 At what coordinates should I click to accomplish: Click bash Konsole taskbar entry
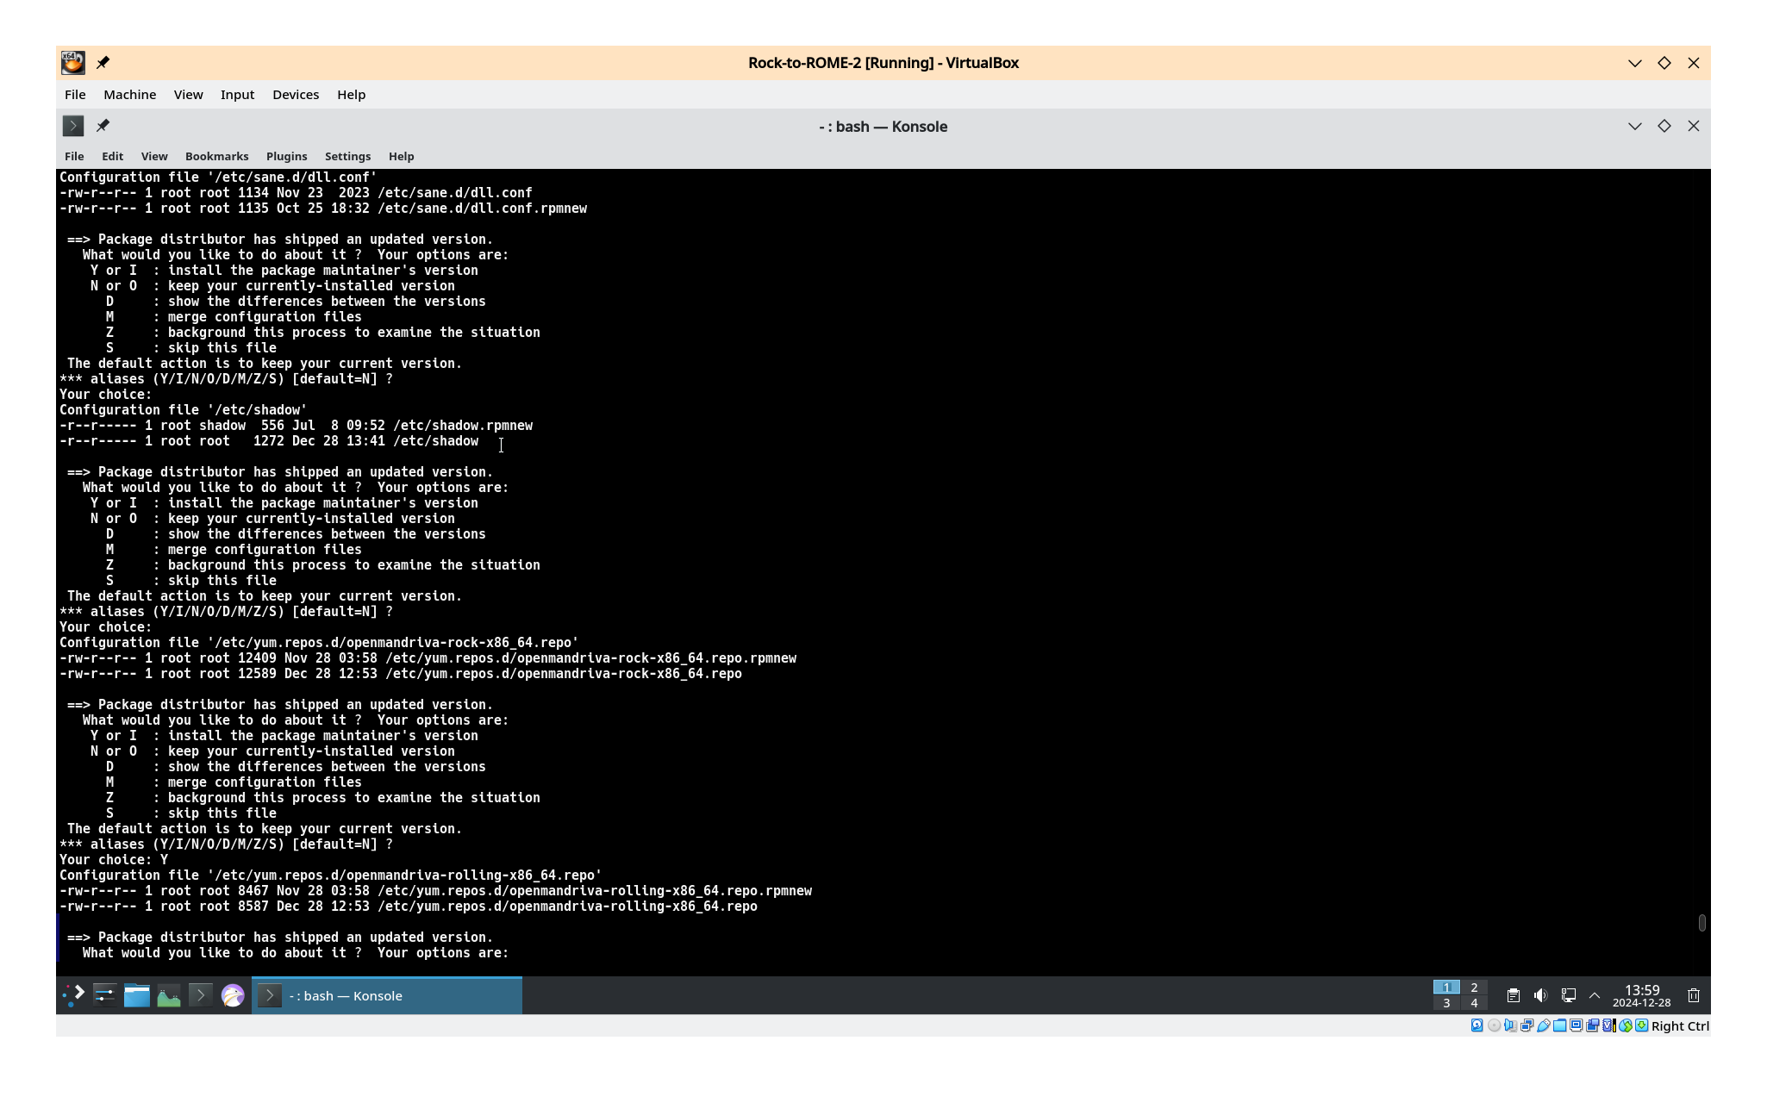tap(386, 995)
